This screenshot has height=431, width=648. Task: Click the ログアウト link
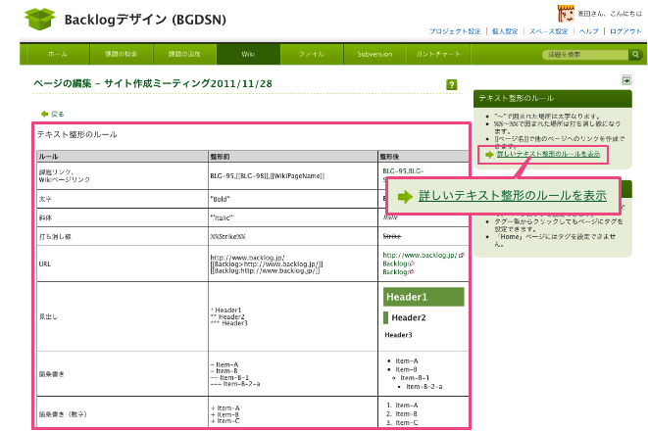click(625, 31)
